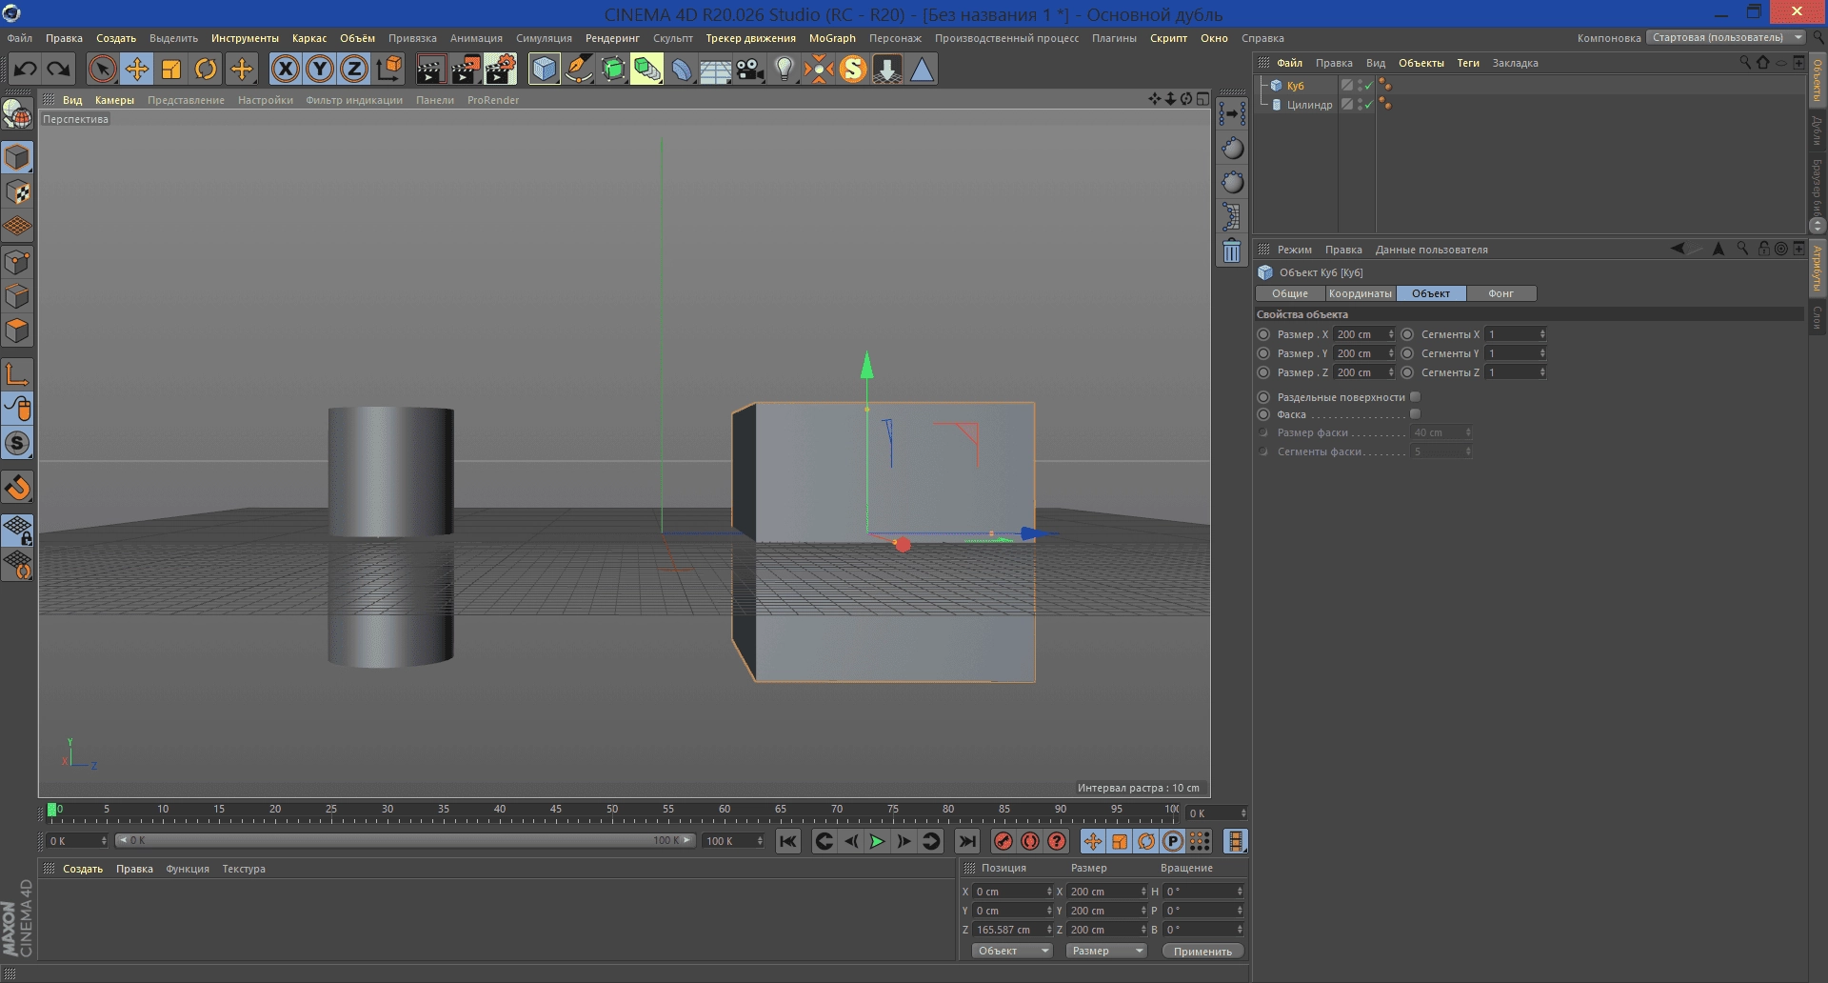This screenshot has height=983, width=1828.
Task: Open Стартовая (пользователь) layout dropdown
Action: click(x=1726, y=38)
